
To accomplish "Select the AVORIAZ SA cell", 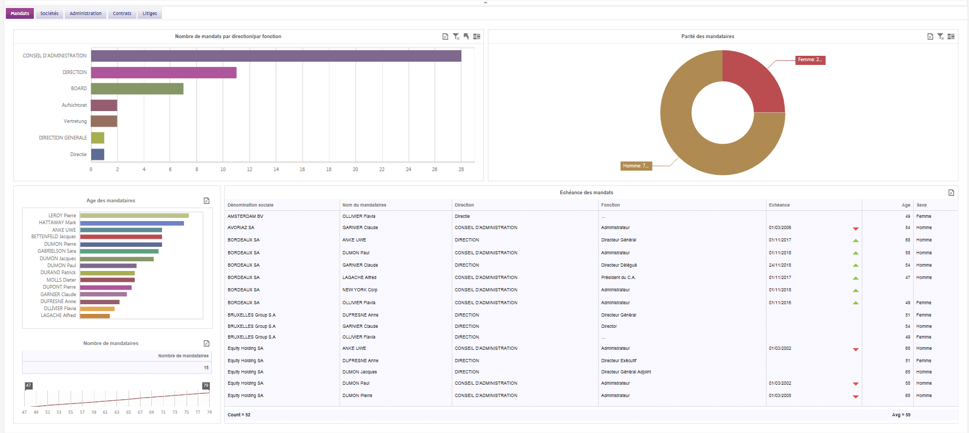I will coord(241,227).
